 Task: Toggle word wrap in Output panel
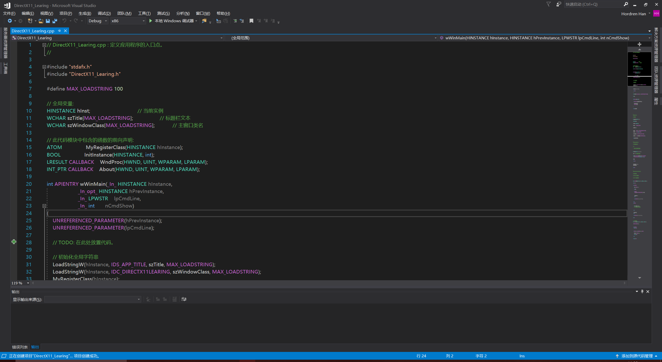tap(184, 299)
